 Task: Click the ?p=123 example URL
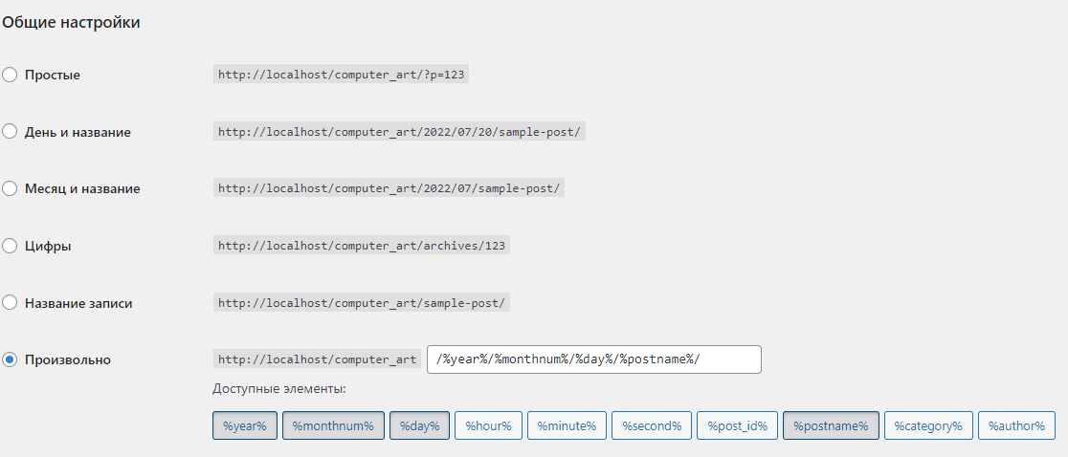click(341, 75)
